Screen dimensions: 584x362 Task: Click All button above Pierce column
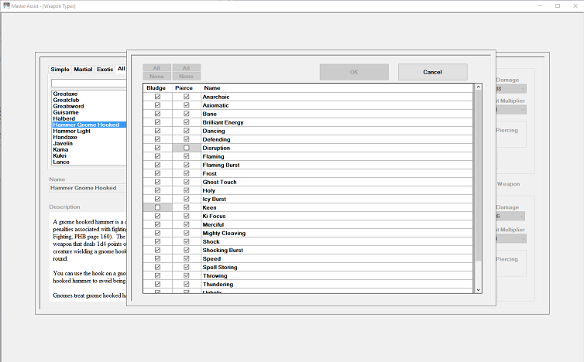[186, 68]
